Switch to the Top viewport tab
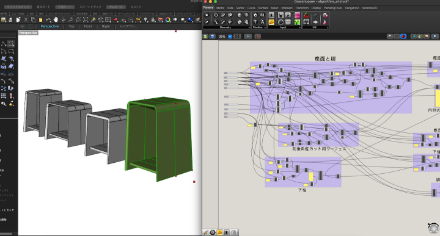The height and width of the screenshot is (236, 440). coord(71,26)
